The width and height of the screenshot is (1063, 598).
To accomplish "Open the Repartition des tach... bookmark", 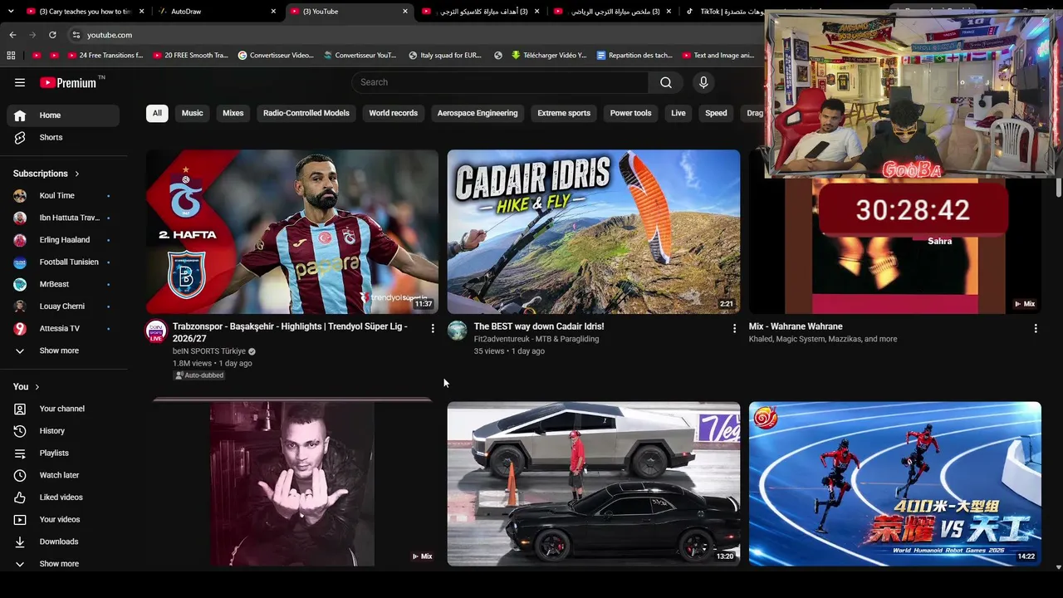I will pos(634,56).
